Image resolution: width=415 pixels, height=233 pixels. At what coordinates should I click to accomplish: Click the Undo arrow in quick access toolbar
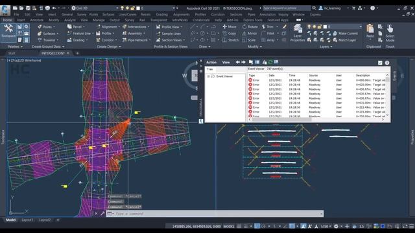pyautogui.click(x=54, y=8)
